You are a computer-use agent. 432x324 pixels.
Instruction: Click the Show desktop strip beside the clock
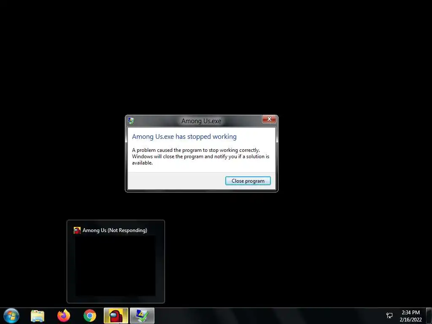429,316
